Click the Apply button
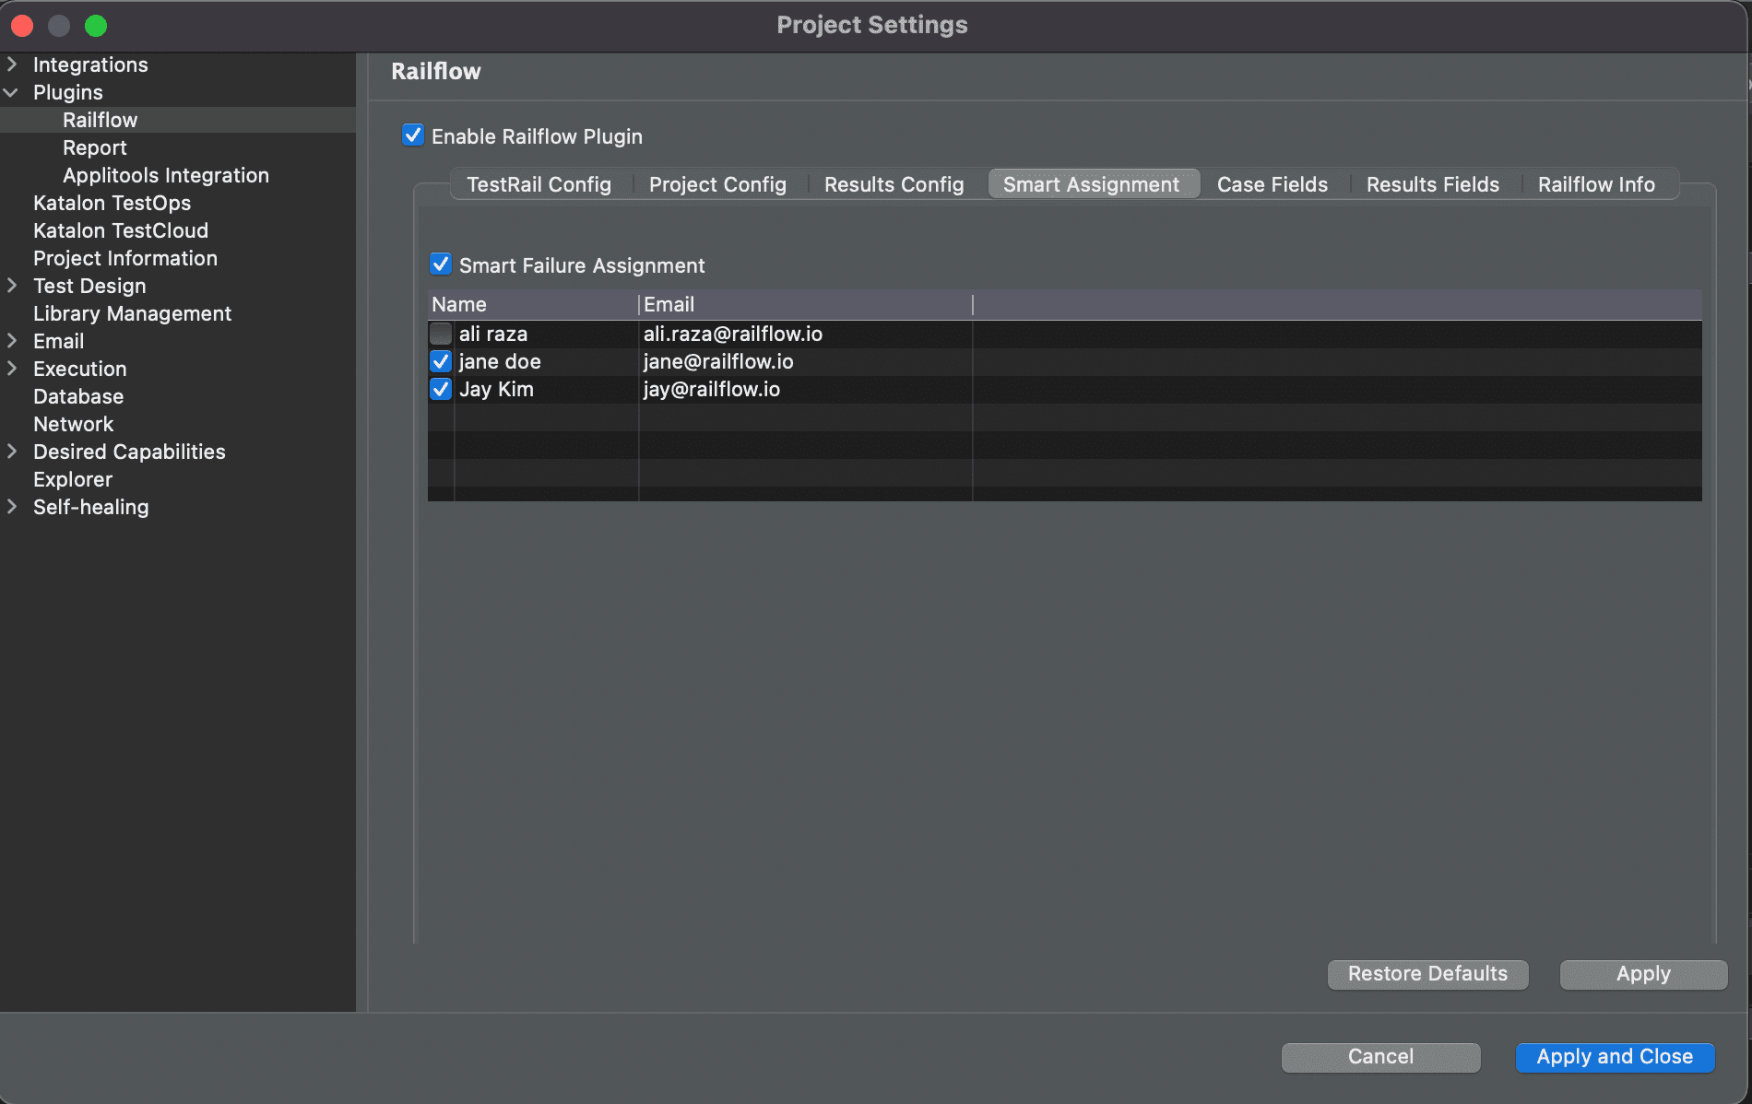Screen dimensions: 1752x1104 coord(1643,974)
